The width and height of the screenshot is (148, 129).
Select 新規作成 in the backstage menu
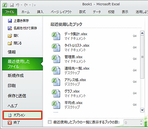click(22, 75)
